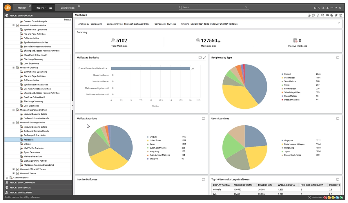The height and width of the screenshot is (203, 348).
Task: Click the green normal status icon
Action: (341, 197)
